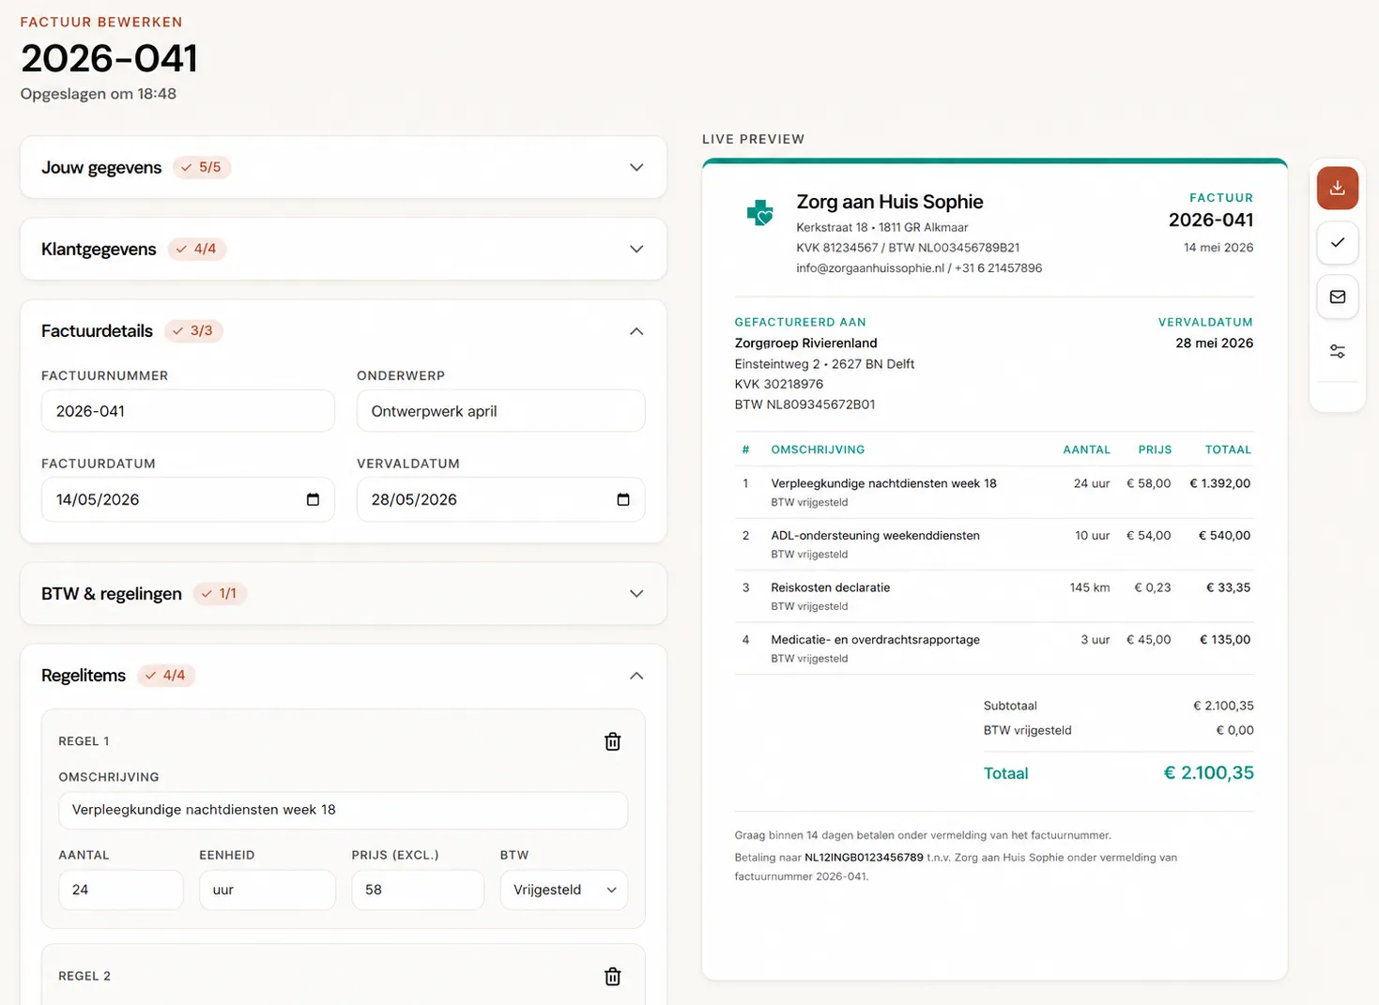Click the Omschrijving field of Regel 1
This screenshot has height=1005, width=1379.
click(x=343, y=810)
